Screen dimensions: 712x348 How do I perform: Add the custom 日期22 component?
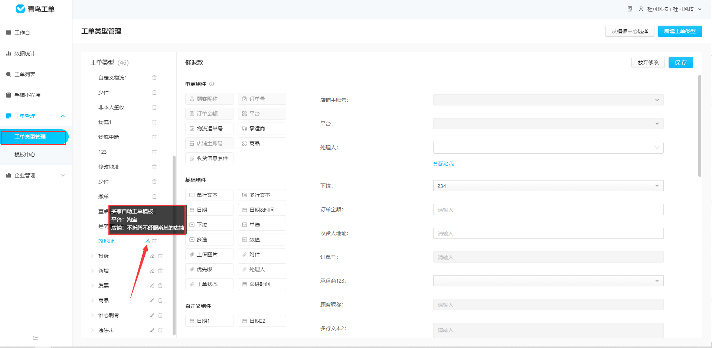(x=262, y=321)
